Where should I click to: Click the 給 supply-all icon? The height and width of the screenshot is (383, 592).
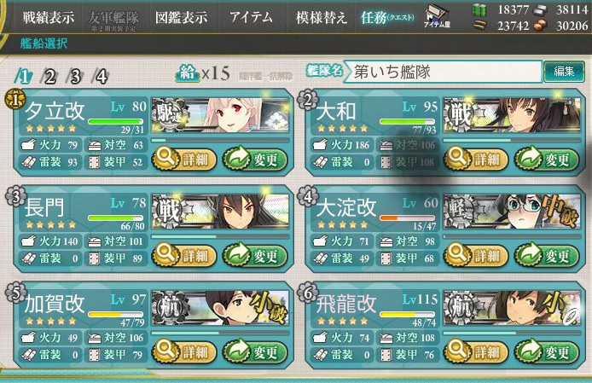[188, 73]
